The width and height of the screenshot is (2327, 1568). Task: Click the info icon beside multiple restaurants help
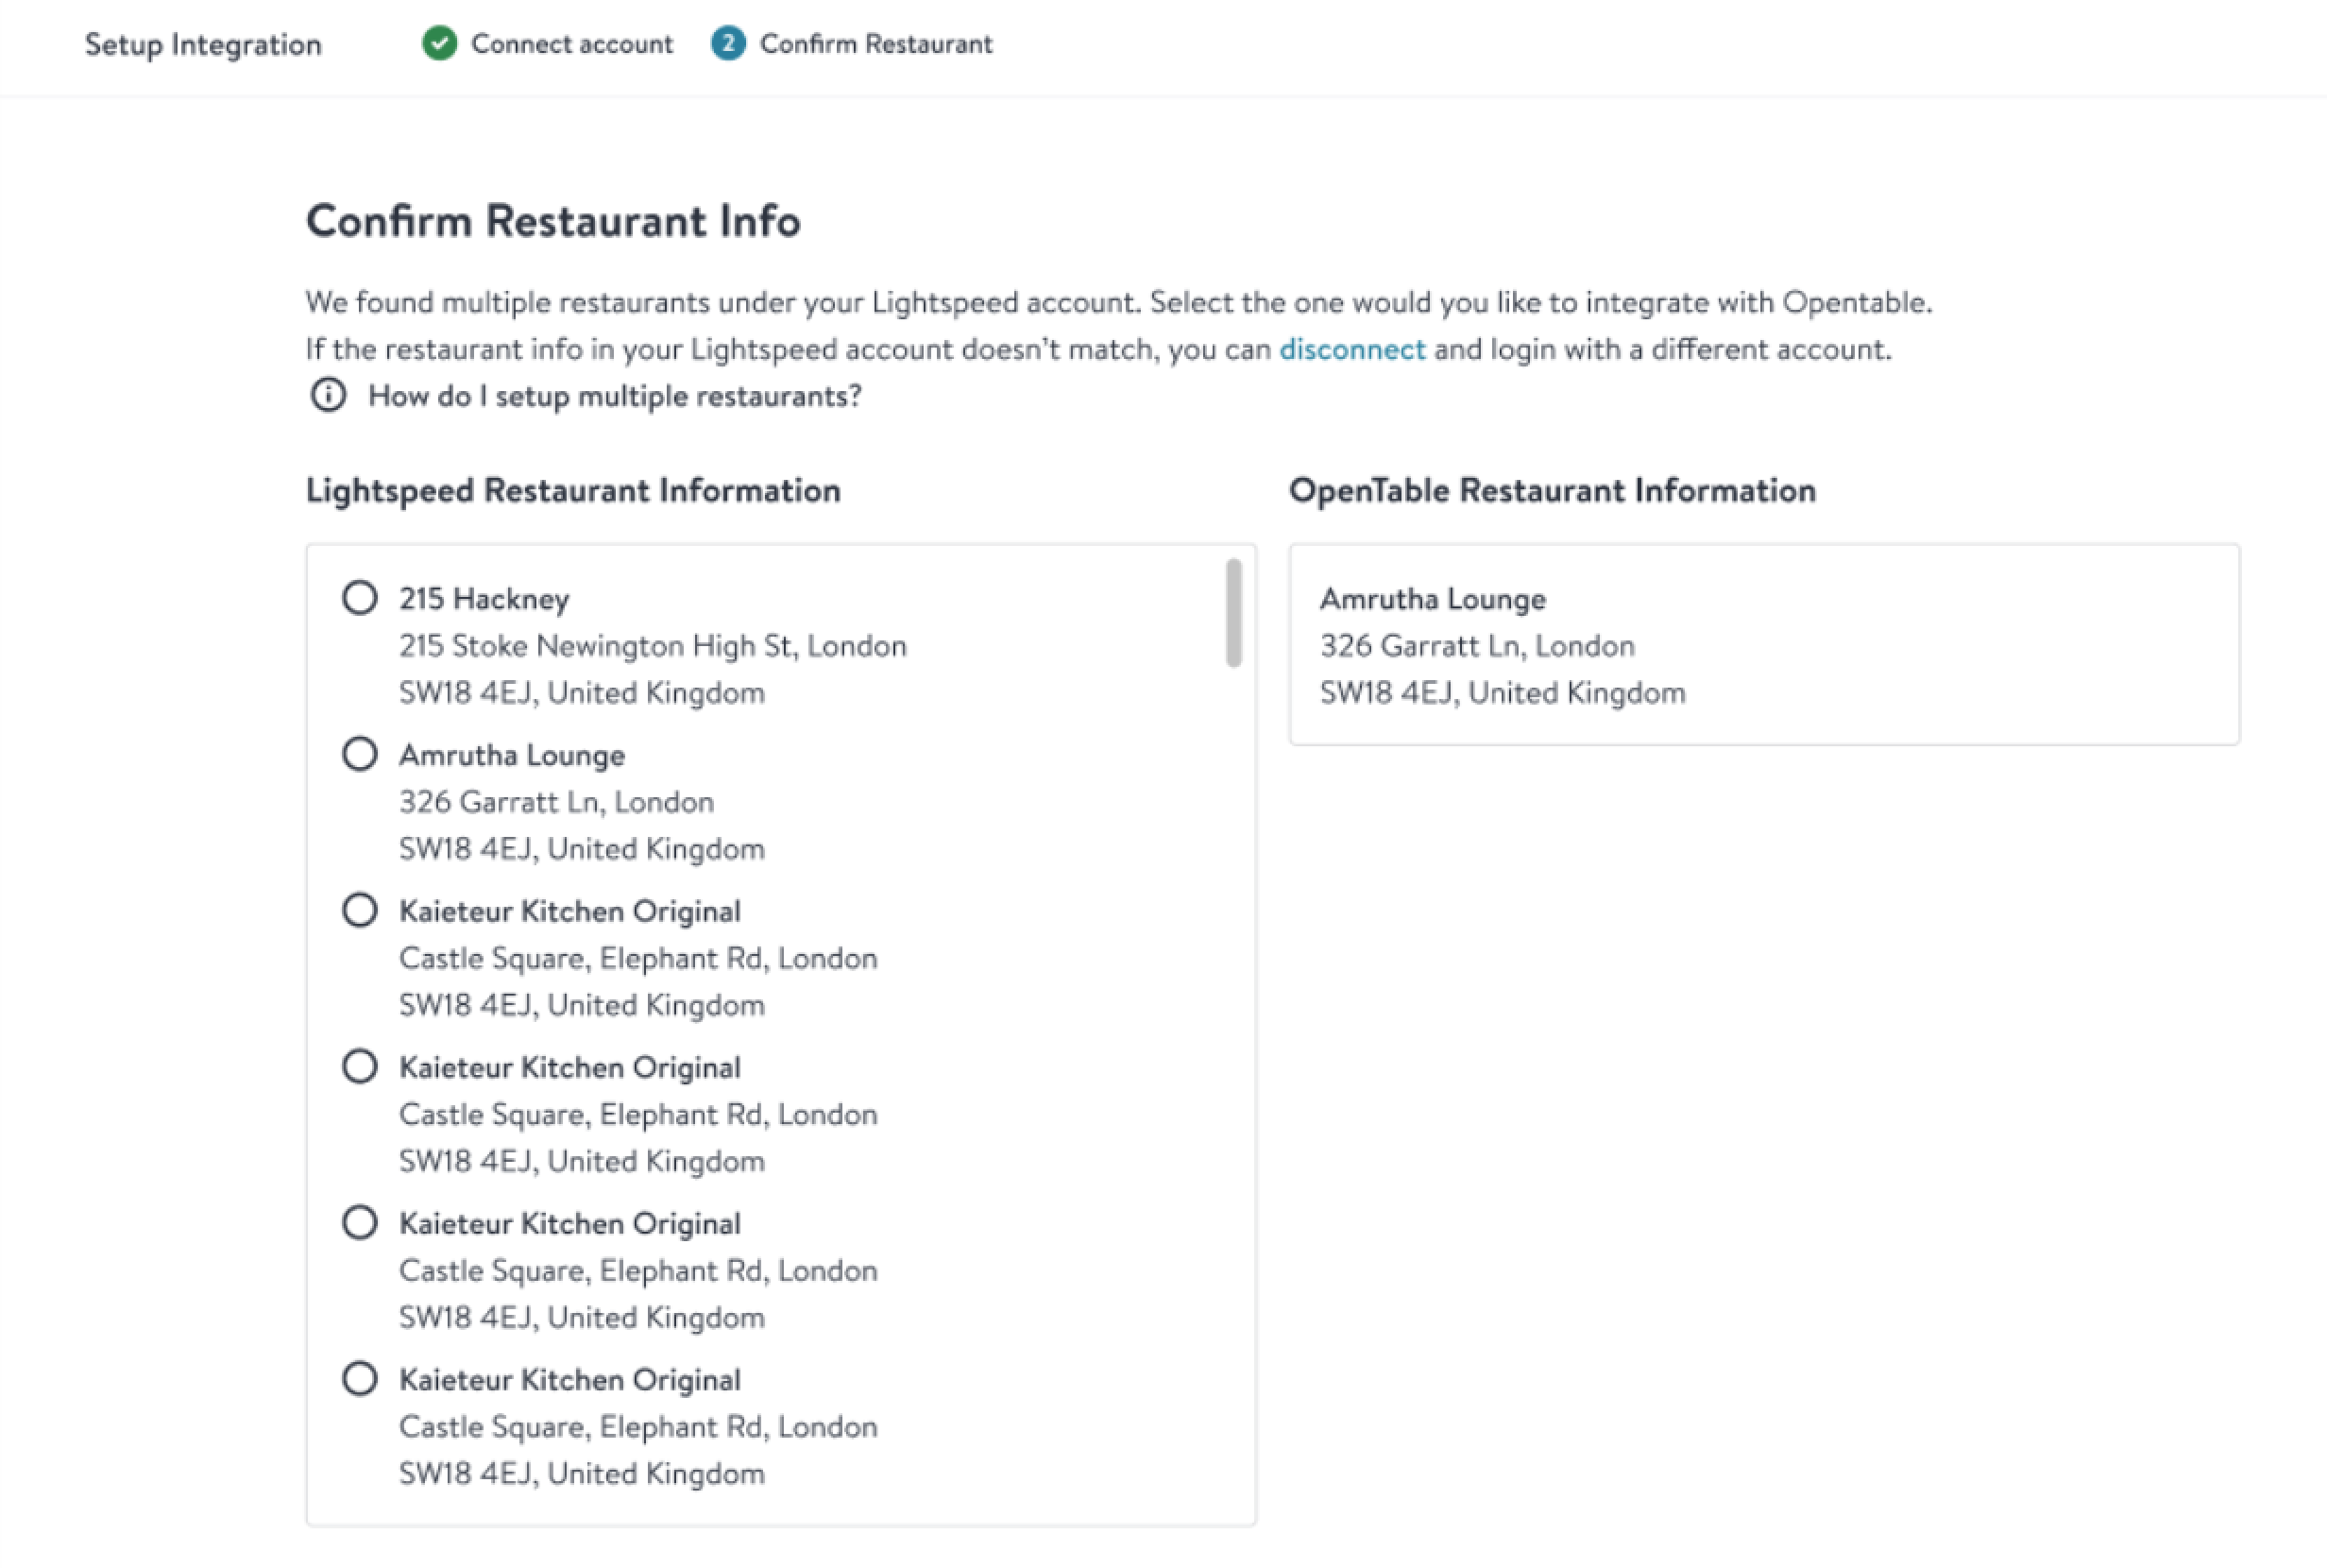pyautogui.click(x=328, y=395)
